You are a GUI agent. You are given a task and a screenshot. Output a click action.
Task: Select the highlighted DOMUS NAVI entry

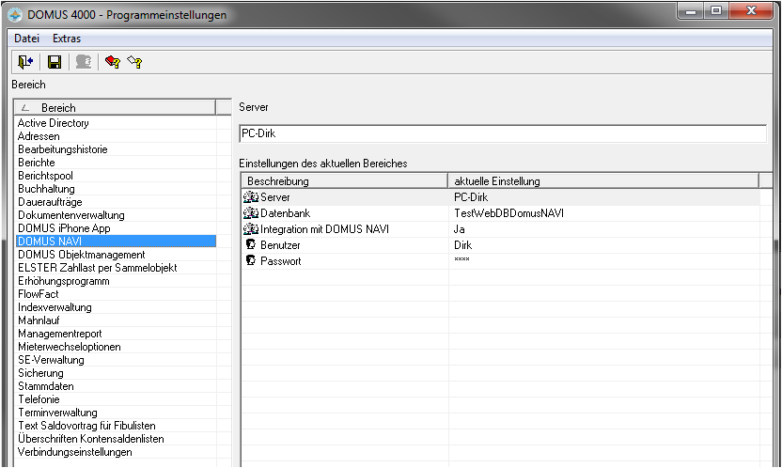pos(117,242)
